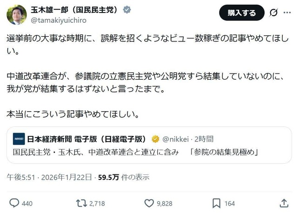Like the post with heart icon
This screenshot has width=300, height=213.
tap(149, 203)
